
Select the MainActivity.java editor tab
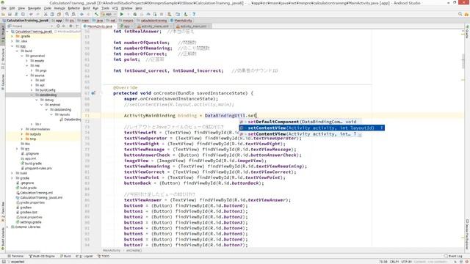tap(100, 26)
